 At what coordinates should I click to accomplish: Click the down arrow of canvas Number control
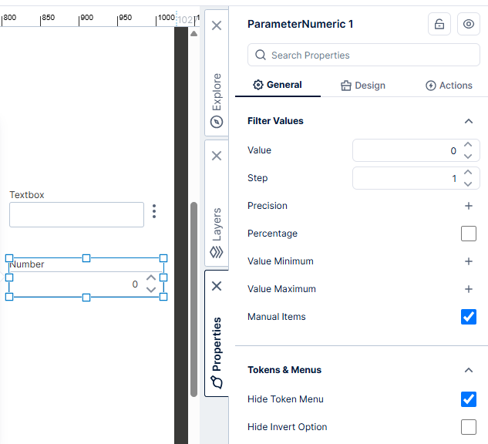pos(151,290)
